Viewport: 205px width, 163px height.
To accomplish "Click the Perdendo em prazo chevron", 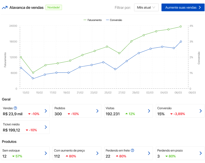I will (x=200, y=153).
